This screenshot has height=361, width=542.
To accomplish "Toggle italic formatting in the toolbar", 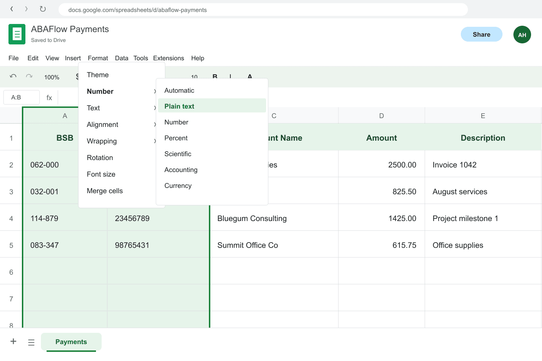I will coord(230,77).
